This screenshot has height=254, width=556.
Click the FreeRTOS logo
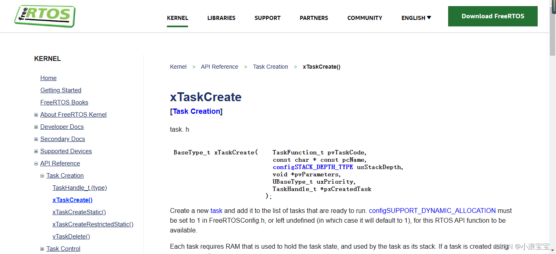pyautogui.click(x=45, y=16)
